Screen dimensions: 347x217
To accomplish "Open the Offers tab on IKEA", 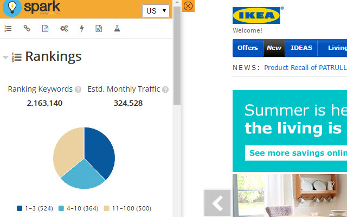I will (x=248, y=48).
